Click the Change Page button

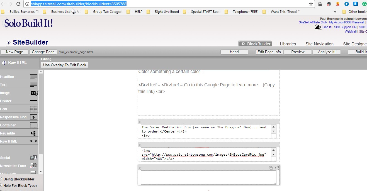tap(43, 52)
